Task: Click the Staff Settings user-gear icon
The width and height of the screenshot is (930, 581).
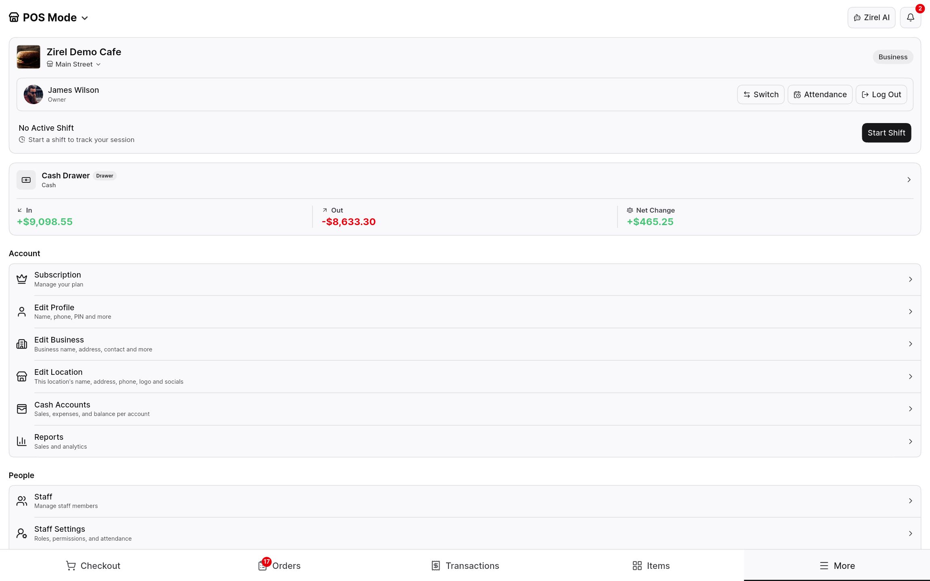Action: pyautogui.click(x=22, y=533)
